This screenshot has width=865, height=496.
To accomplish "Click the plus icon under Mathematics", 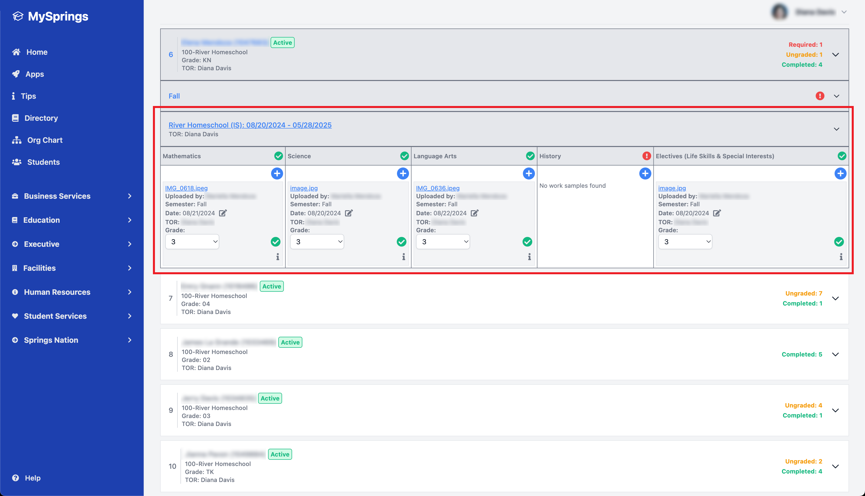I will click(277, 173).
